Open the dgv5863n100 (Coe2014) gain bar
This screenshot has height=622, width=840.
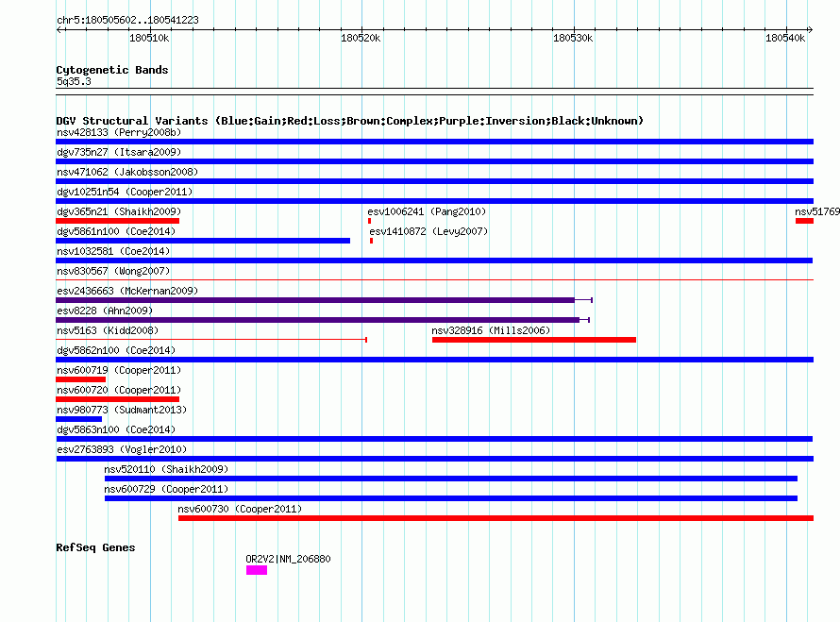pos(434,439)
